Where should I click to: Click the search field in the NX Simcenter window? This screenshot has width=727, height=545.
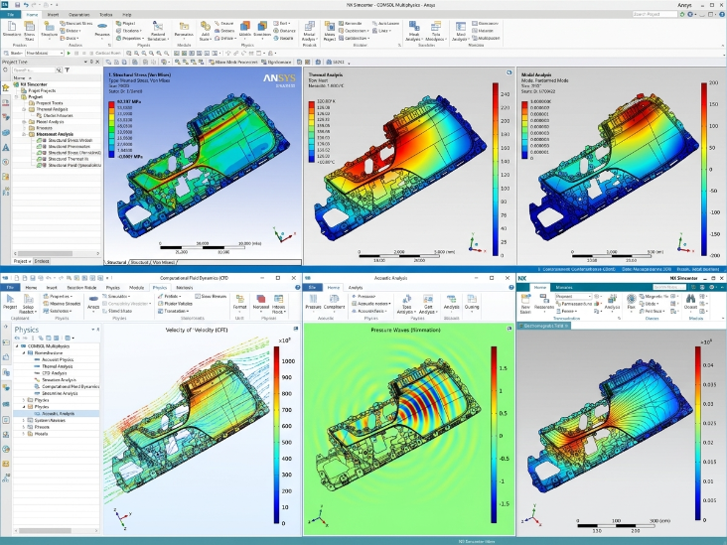coord(669,287)
